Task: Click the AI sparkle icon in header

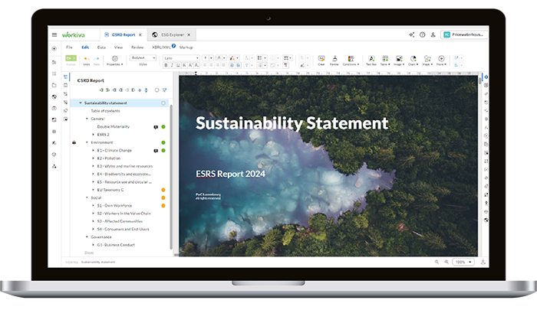Action: 411,34
